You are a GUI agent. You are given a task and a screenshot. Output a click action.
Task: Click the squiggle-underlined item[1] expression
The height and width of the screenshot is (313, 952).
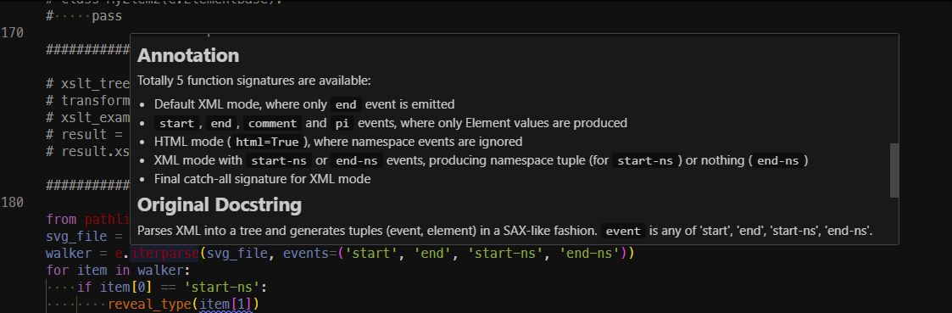click(225, 304)
